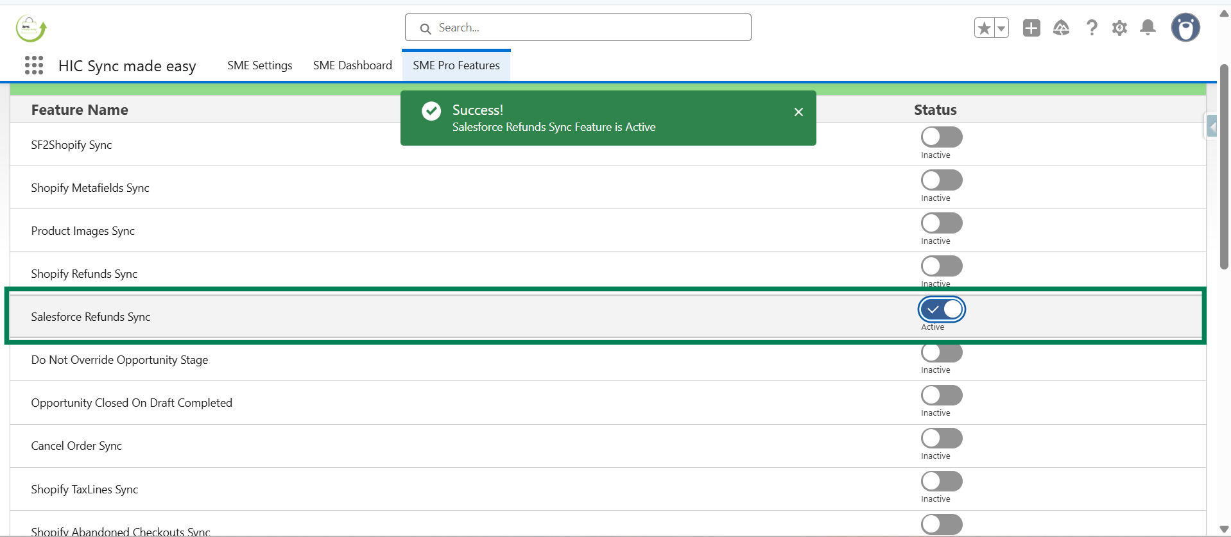1231x537 pixels.
Task: Activate the Shopify Refunds Sync toggle
Action: [x=942, y=266]
